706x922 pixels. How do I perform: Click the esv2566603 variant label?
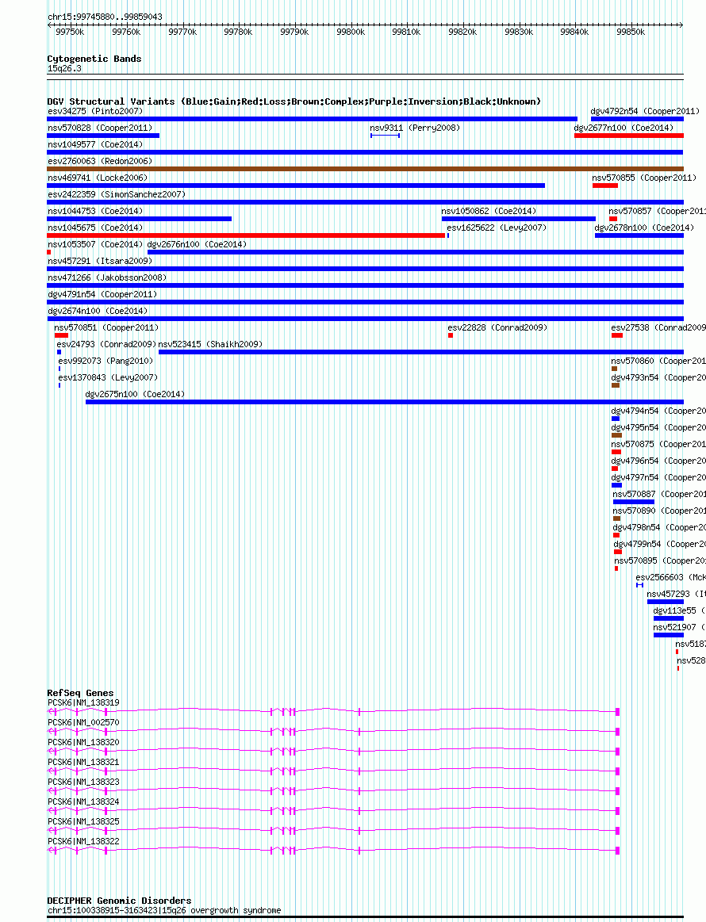point(671,577)
